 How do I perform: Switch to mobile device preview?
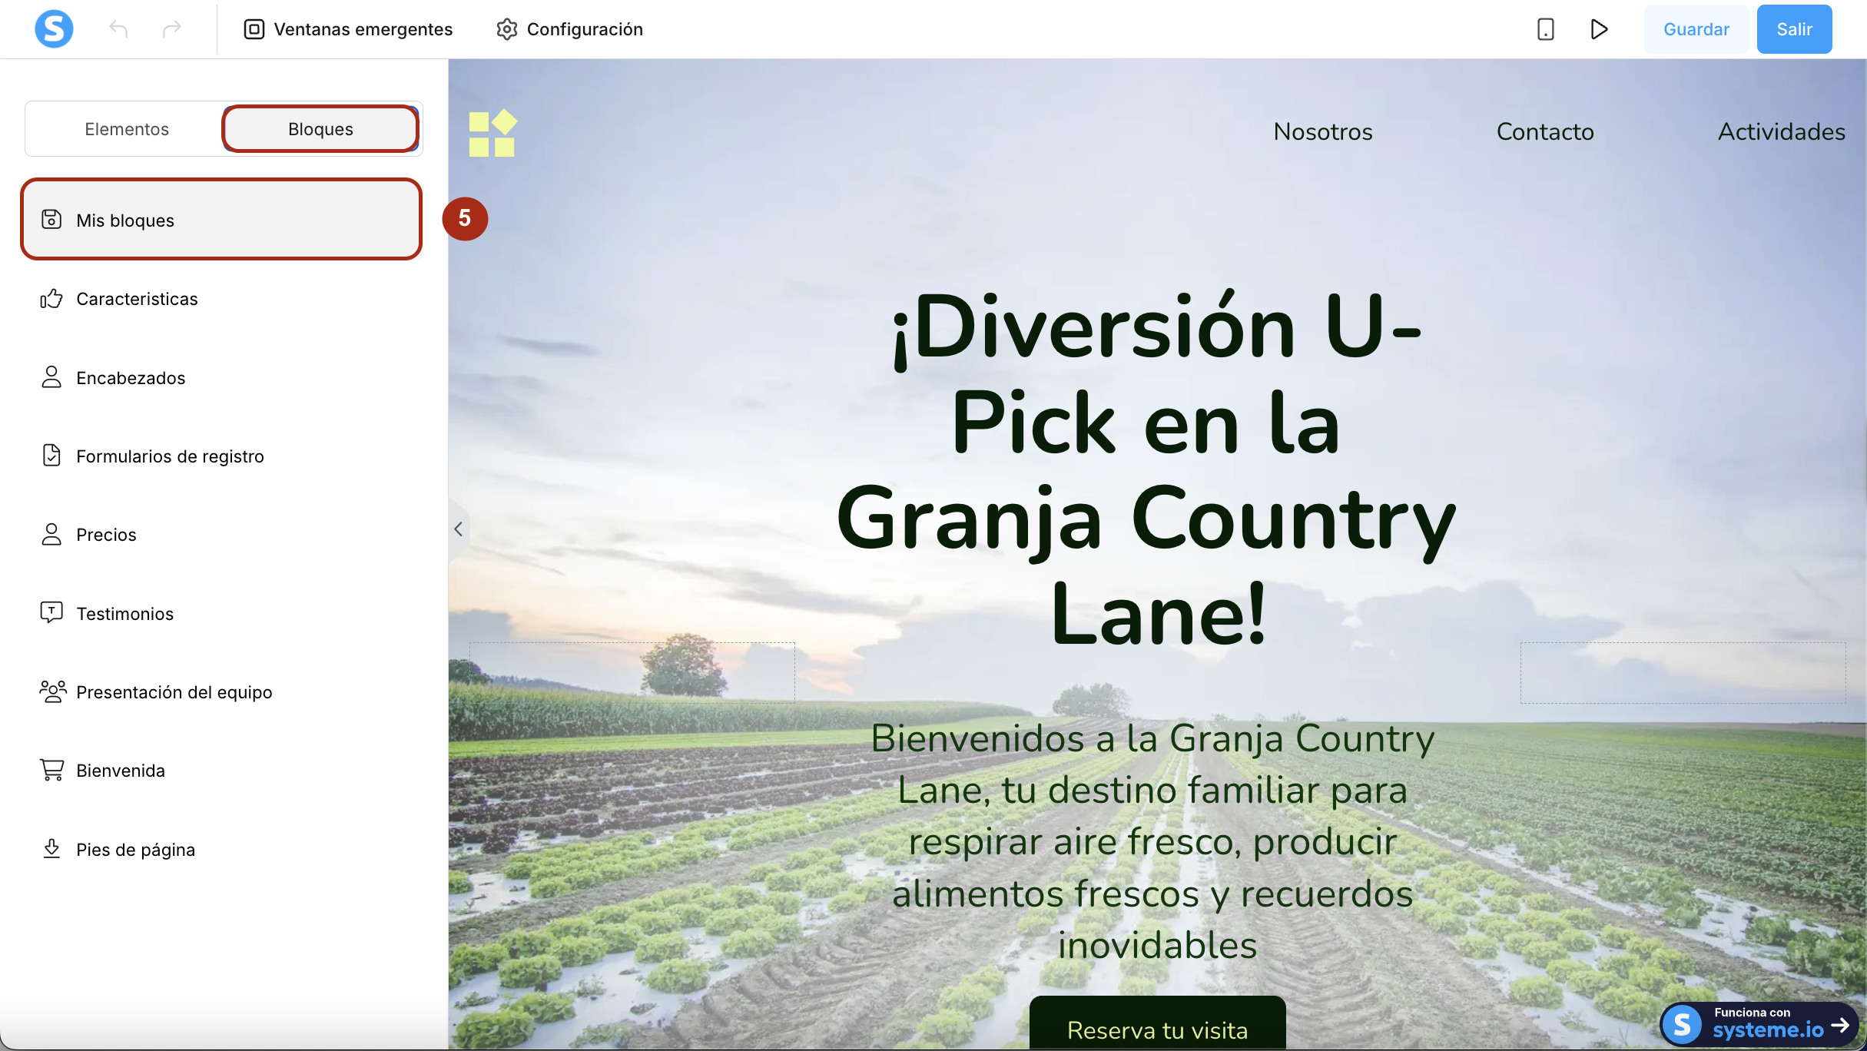click(1545, 29)
